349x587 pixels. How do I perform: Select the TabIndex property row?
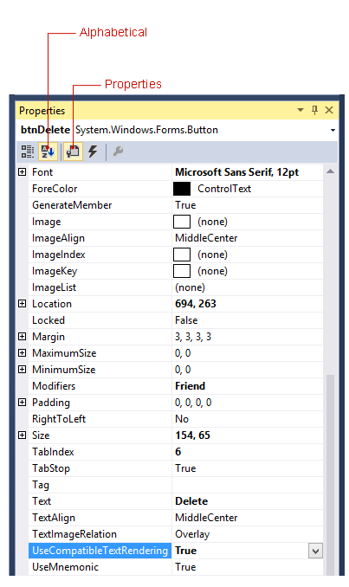coord(175,452)
